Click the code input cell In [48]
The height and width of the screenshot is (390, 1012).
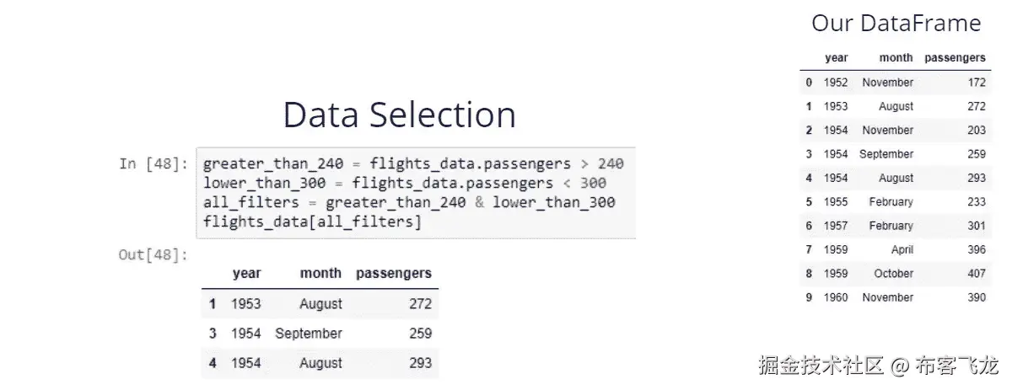coord(415,193)
